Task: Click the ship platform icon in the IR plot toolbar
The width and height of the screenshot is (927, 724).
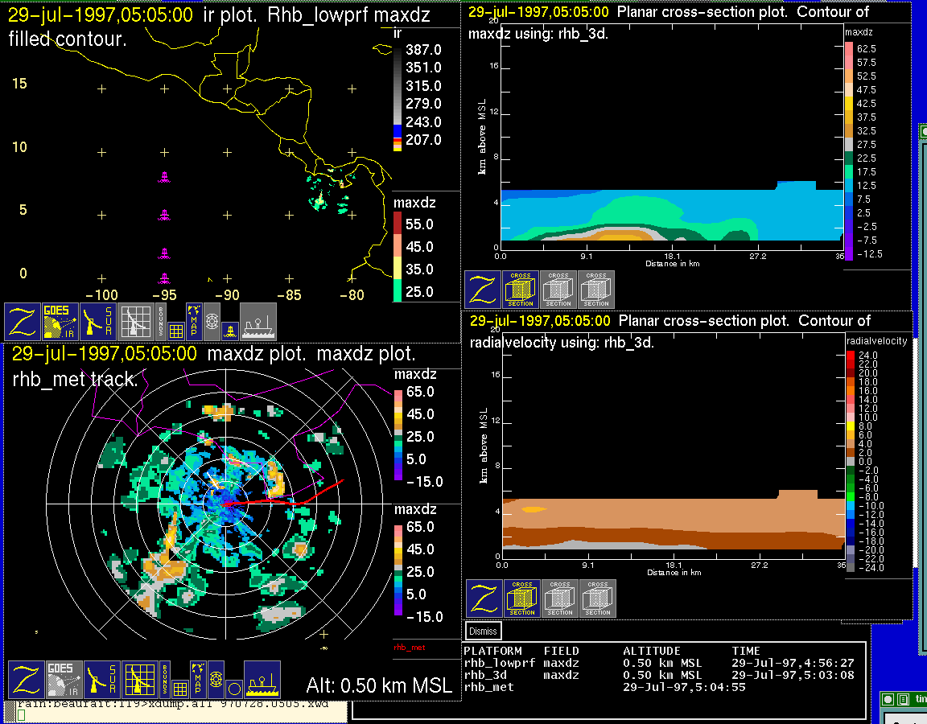Action: tap(258, 322)
